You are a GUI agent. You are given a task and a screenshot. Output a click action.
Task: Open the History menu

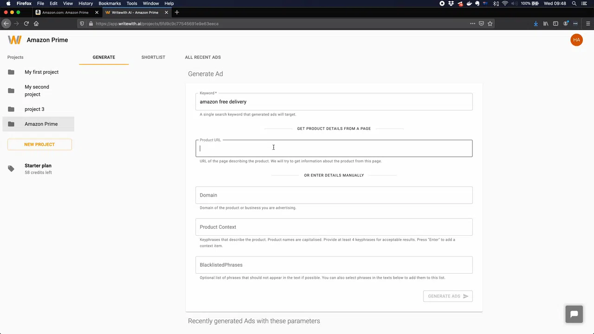point(85,3)
